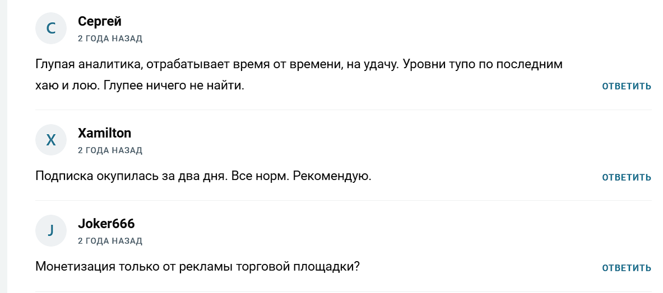Click the comment text Подписка окупилась за два дня
The height and width of the screenshot is (293, 663).
[132, 176]
